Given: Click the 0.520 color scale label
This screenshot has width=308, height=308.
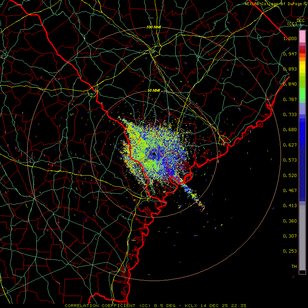Looking at the screenshot, I should (x=290, y=176).
